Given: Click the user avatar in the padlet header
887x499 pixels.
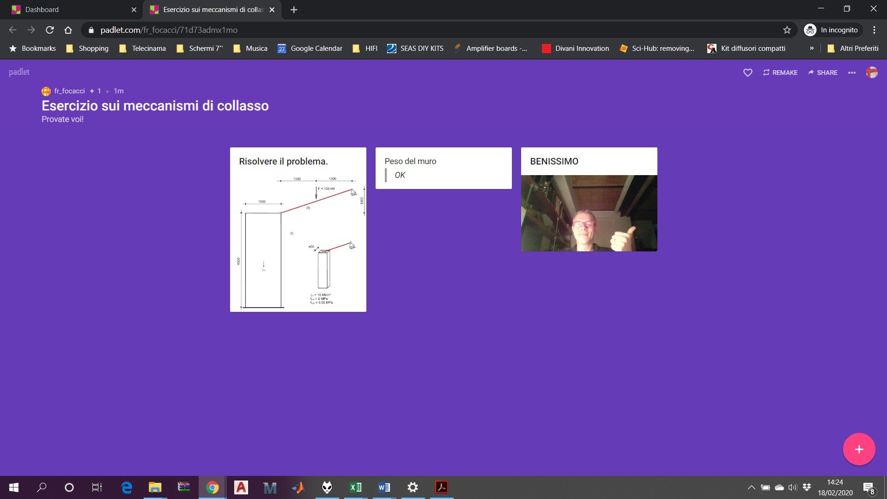Looking at the screenshot, I should [872, 73].
